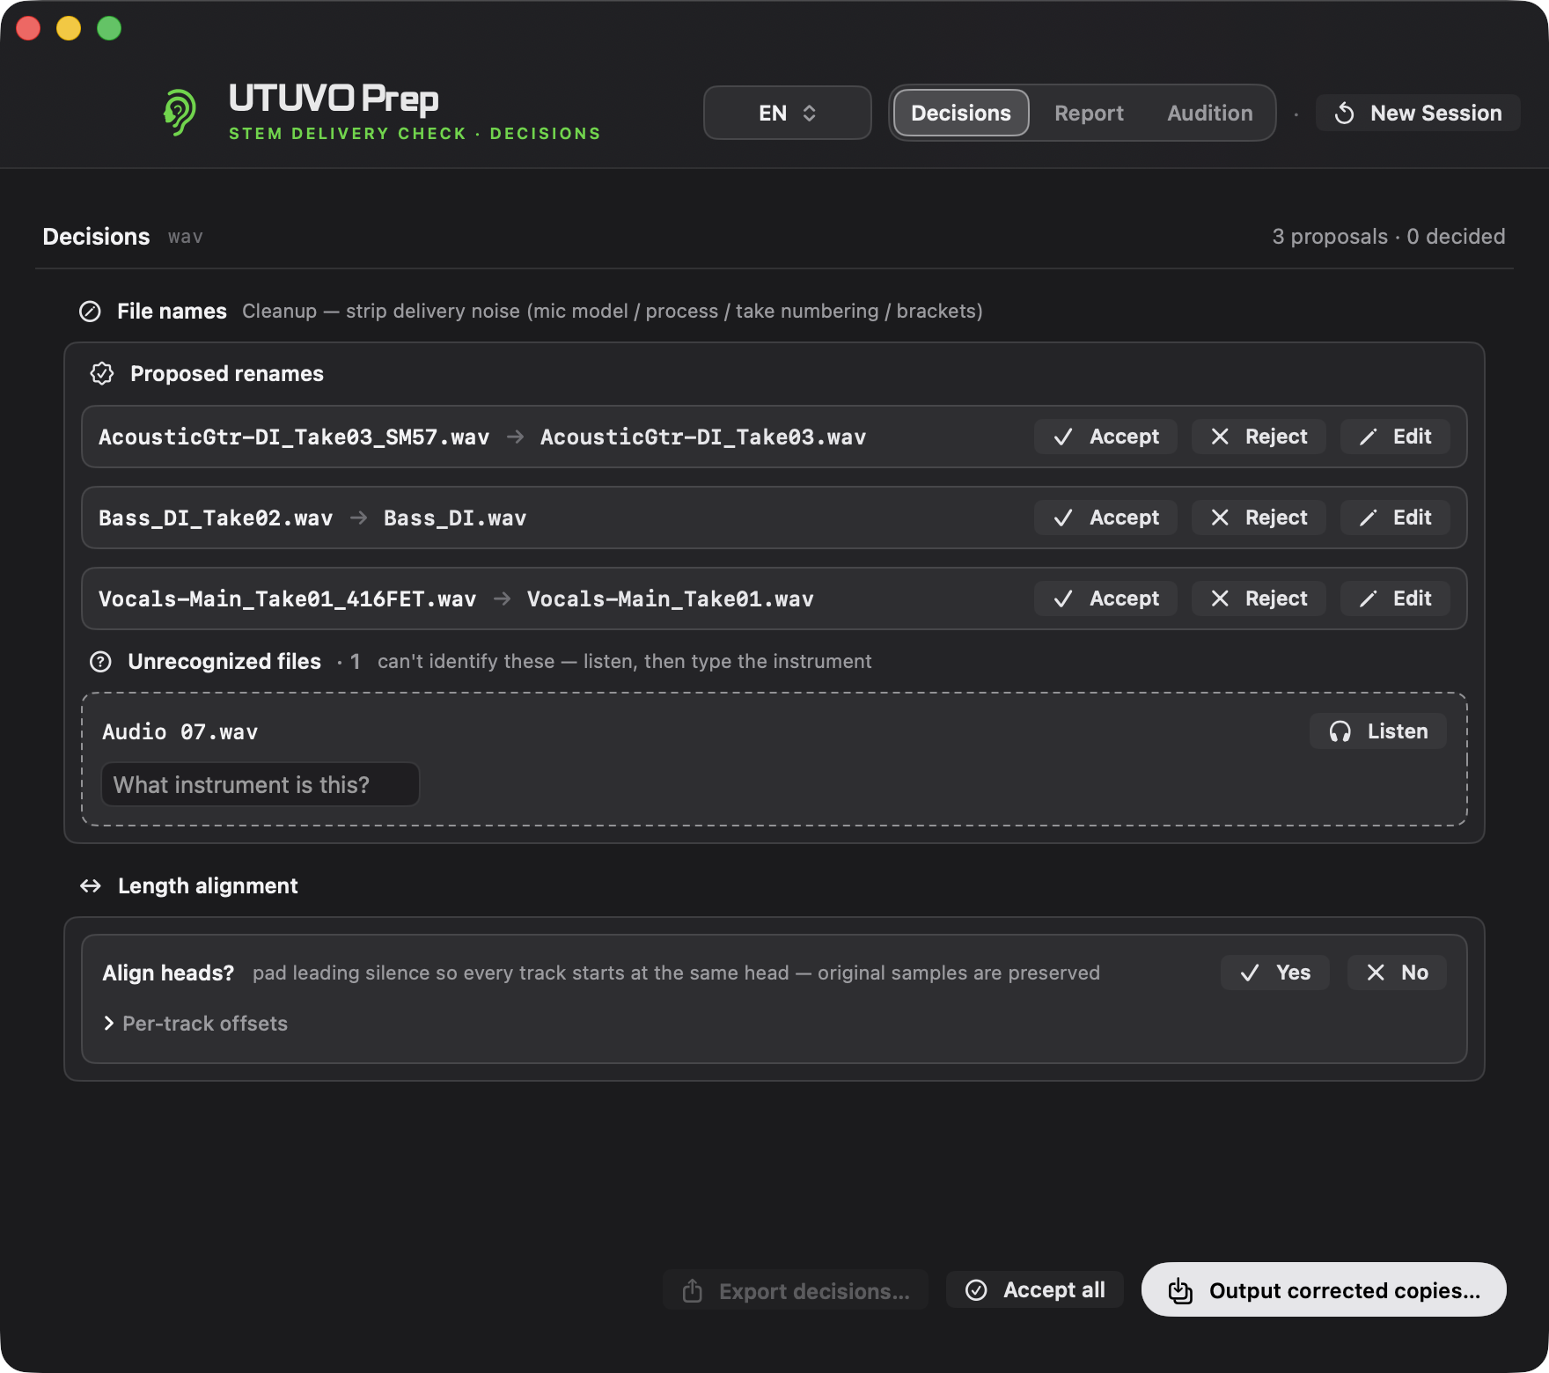Choose No for Align heads
1549x1373 pixels.
point(1397,973)
